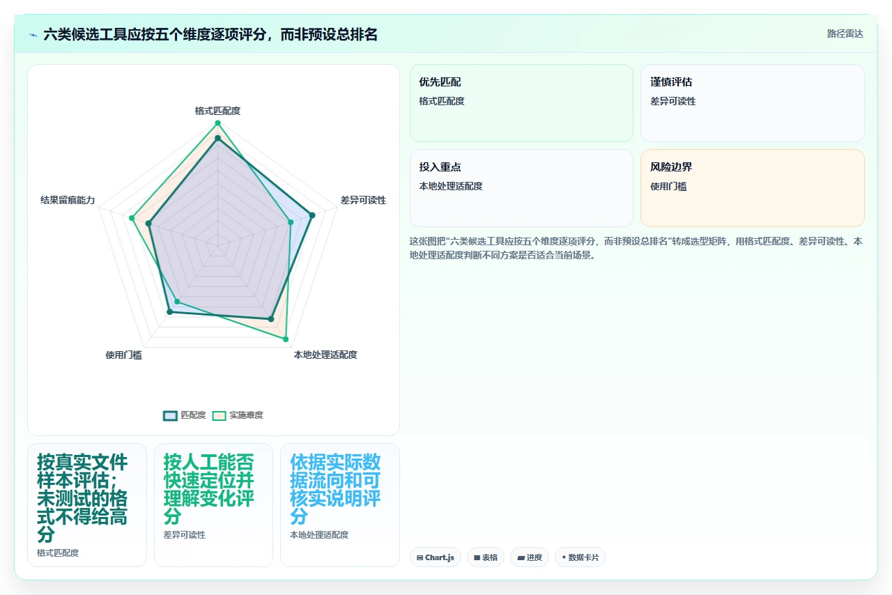Click the 使用门槛 radar axis label
Viewport: 892px width, 595px height.
coord(123,355)
